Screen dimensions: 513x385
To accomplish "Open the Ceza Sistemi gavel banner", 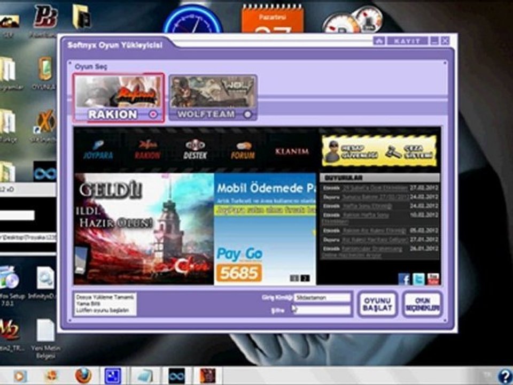I will pos(410,151).
